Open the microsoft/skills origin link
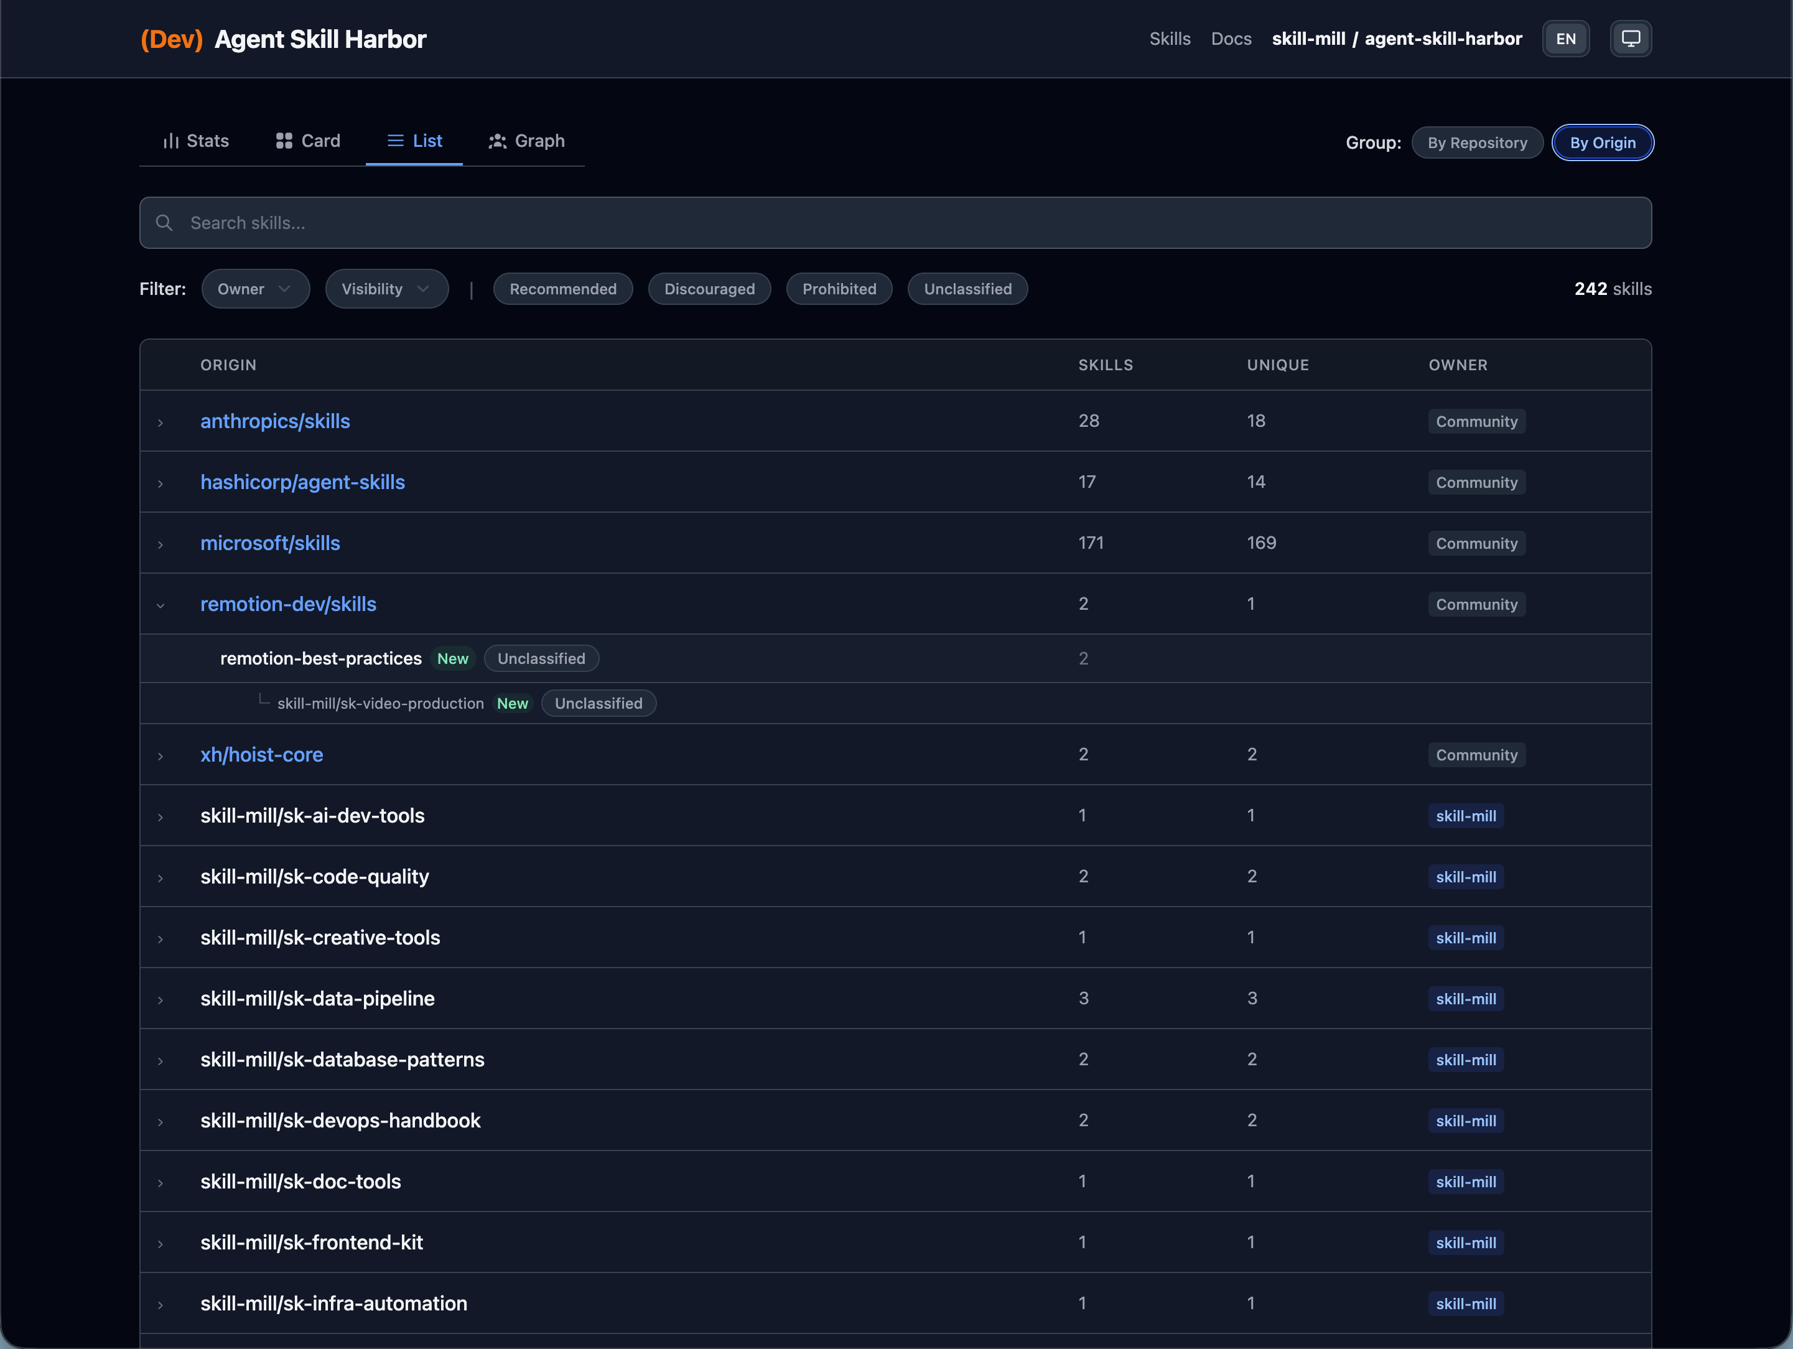Image resolution: width=1793 pixels, height=1349 pixels. click(270, 543)
